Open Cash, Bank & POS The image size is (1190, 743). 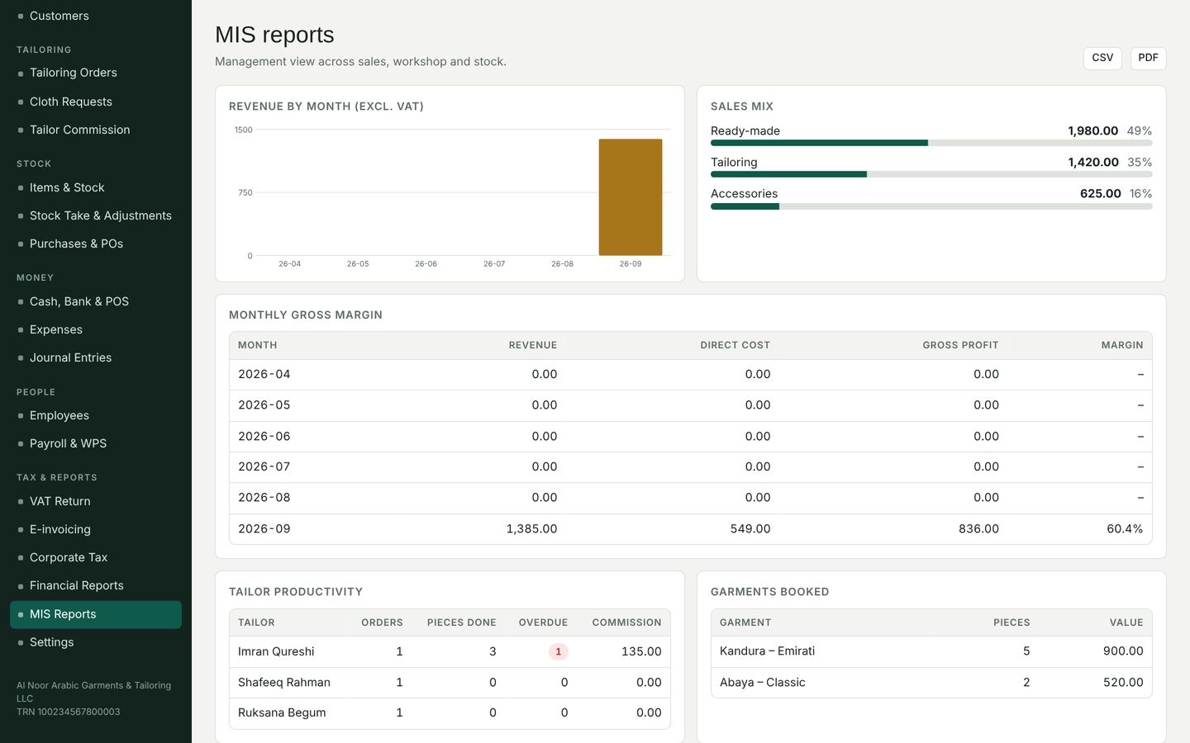[x=96, y=301]
